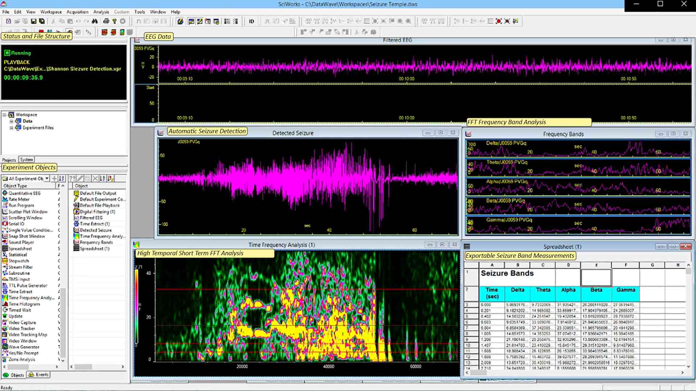Screen dimensions: 696x391
Task: Open the Tools menu
Action: (x=140, y=12)
